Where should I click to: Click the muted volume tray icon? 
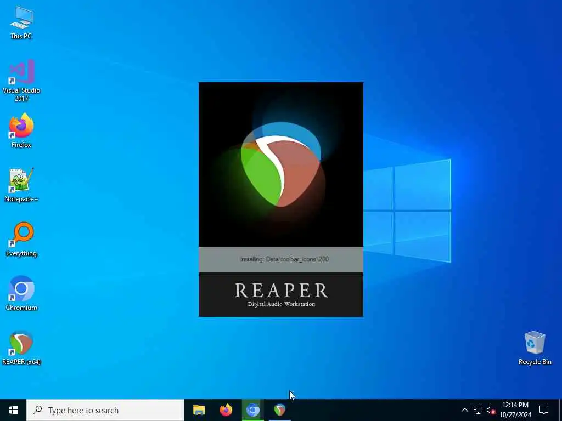point(491,410)
